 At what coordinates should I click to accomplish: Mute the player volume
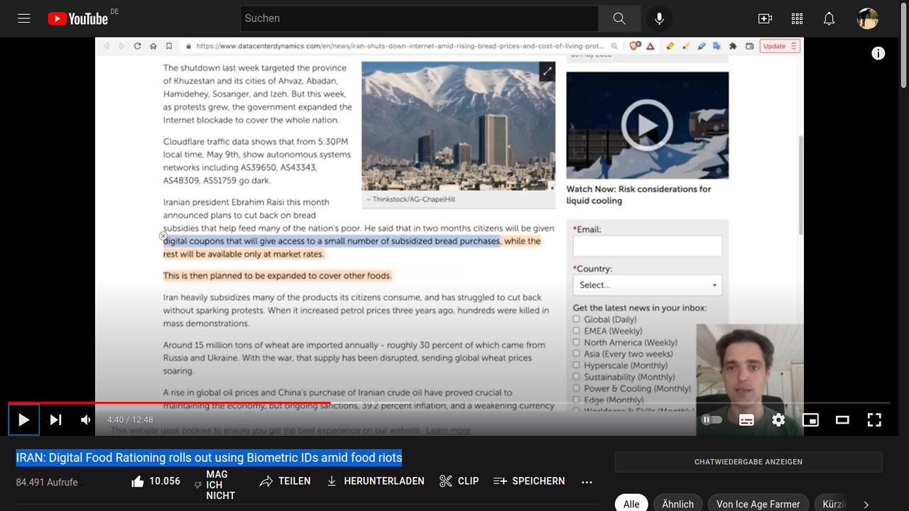point(85,419)
